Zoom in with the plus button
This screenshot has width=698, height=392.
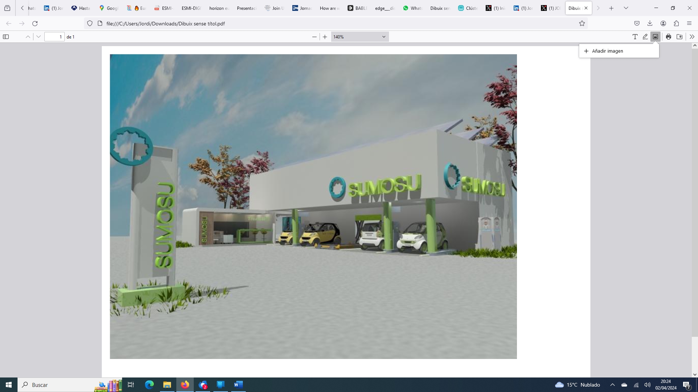coord(325,37)
